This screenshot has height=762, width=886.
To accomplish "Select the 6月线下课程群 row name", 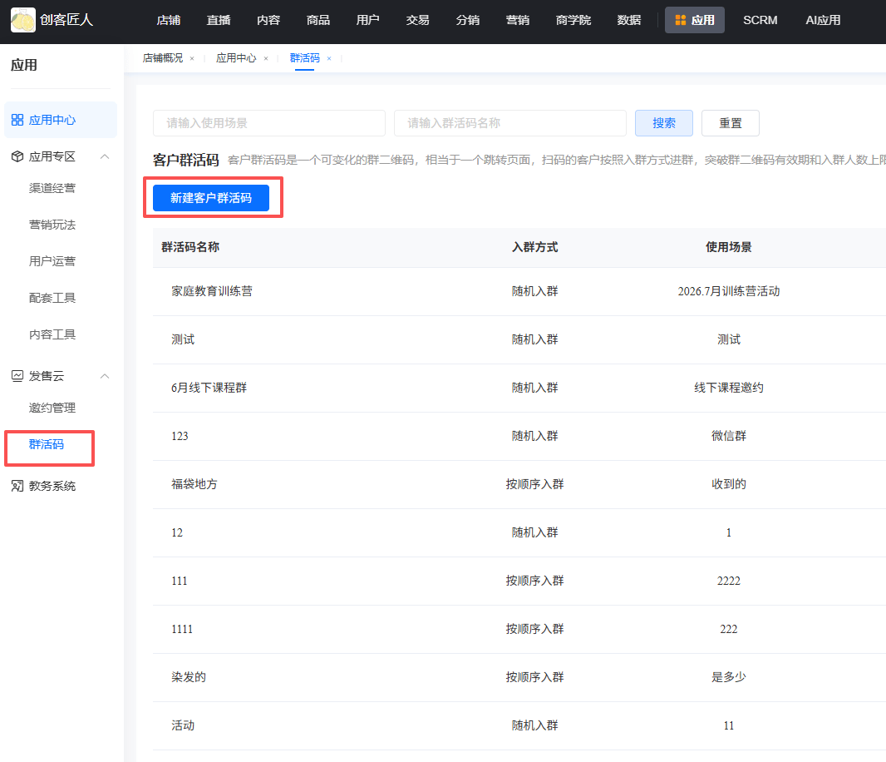I will (x=209, y=388).
